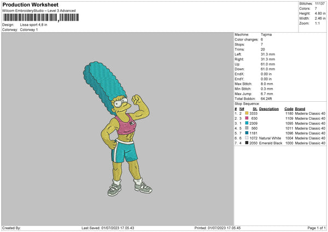Click the 'Code' column header
The height and width of the screenshot is (232, 328).
pyautogui.click(x=289, y=109)
